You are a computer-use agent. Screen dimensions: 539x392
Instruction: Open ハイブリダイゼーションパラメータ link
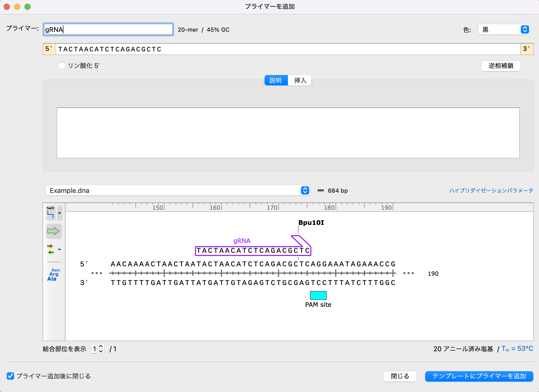click(491, 190)
